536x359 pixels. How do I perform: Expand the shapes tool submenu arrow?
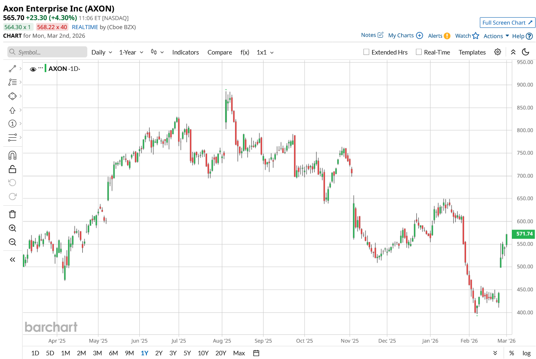click(20, 96)
